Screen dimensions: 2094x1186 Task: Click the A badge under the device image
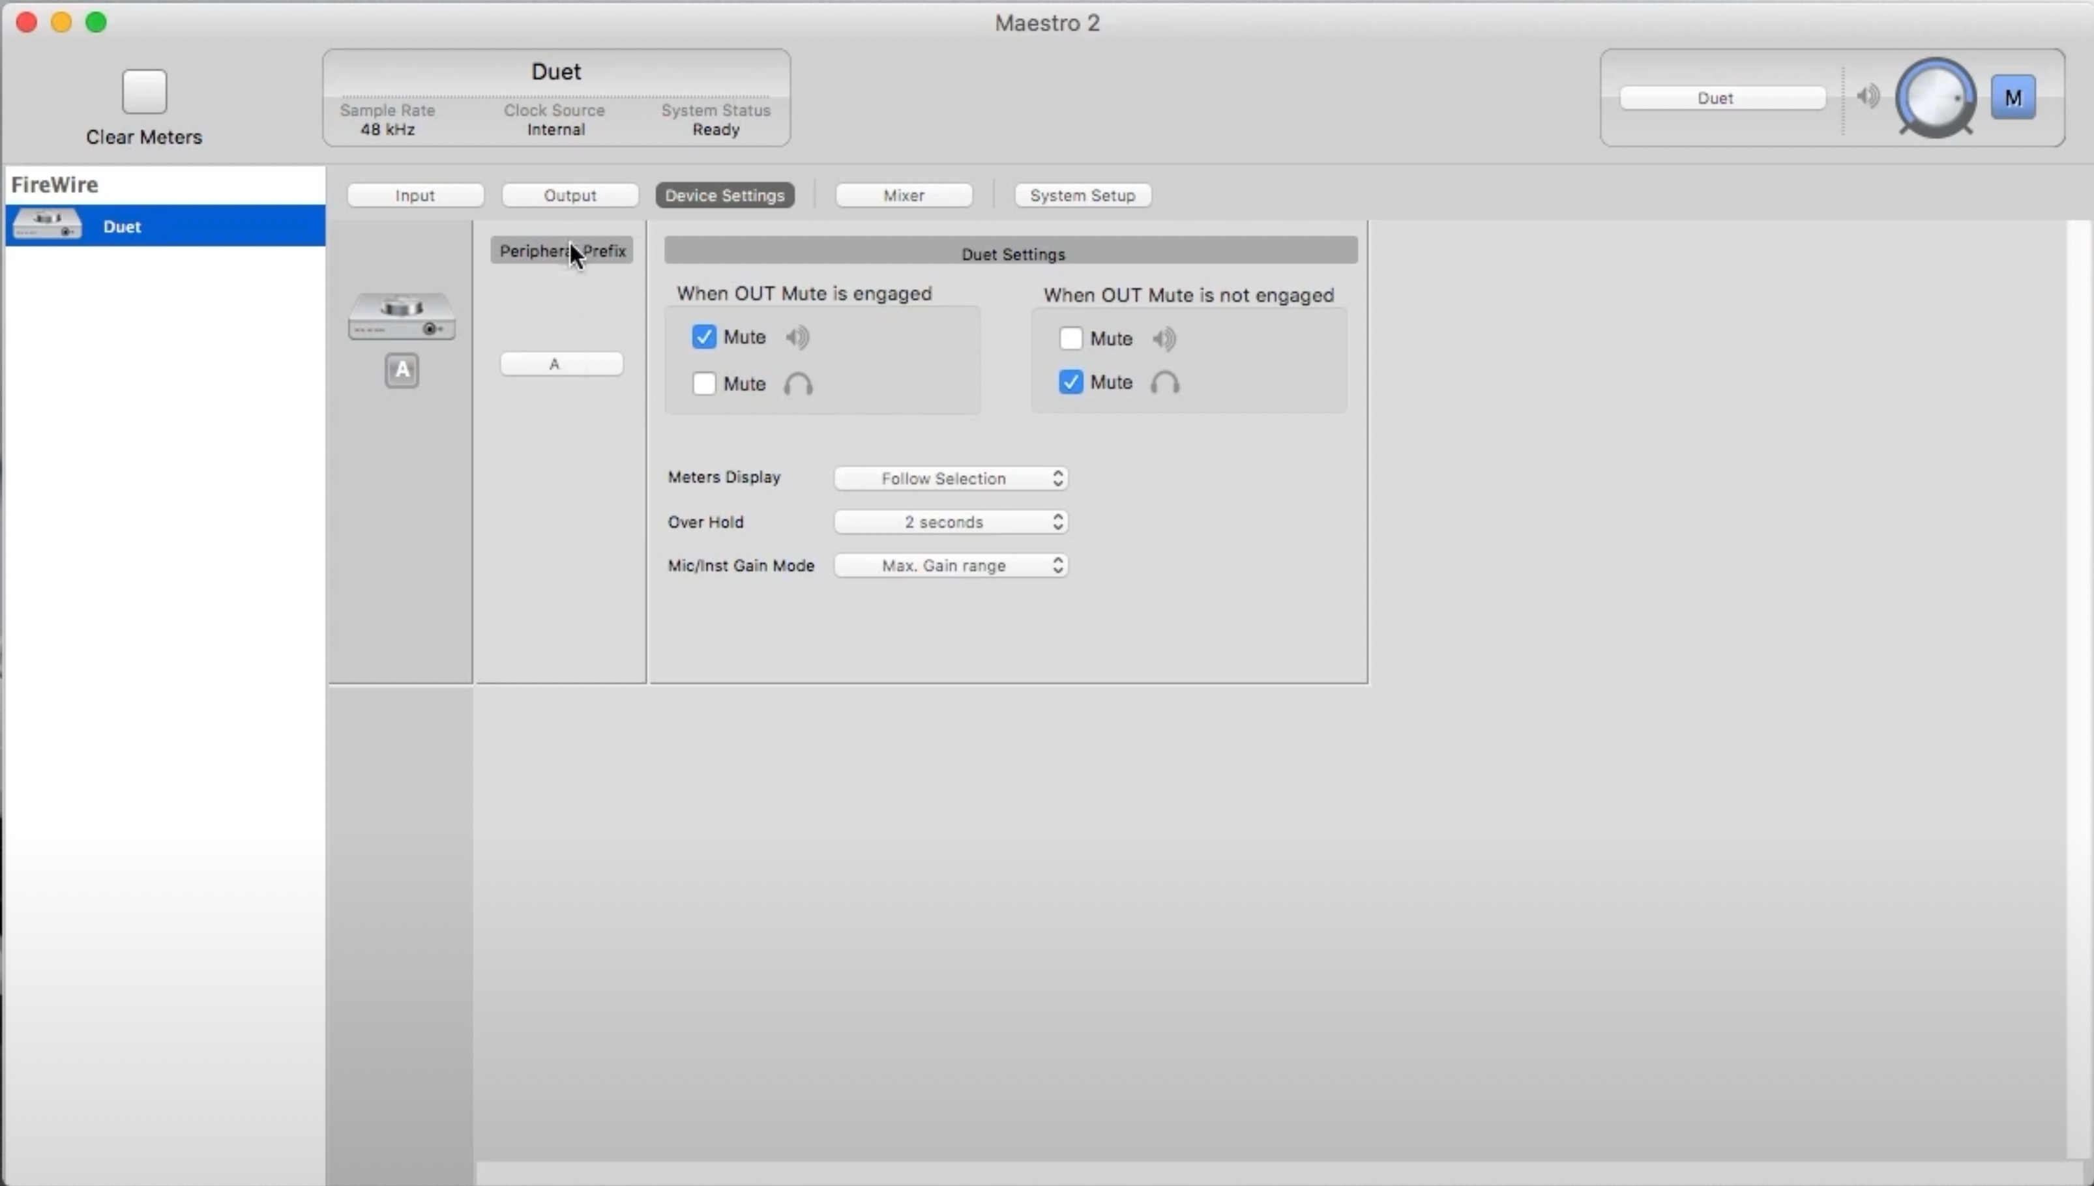pyautogui.click(x=402, y=371)
